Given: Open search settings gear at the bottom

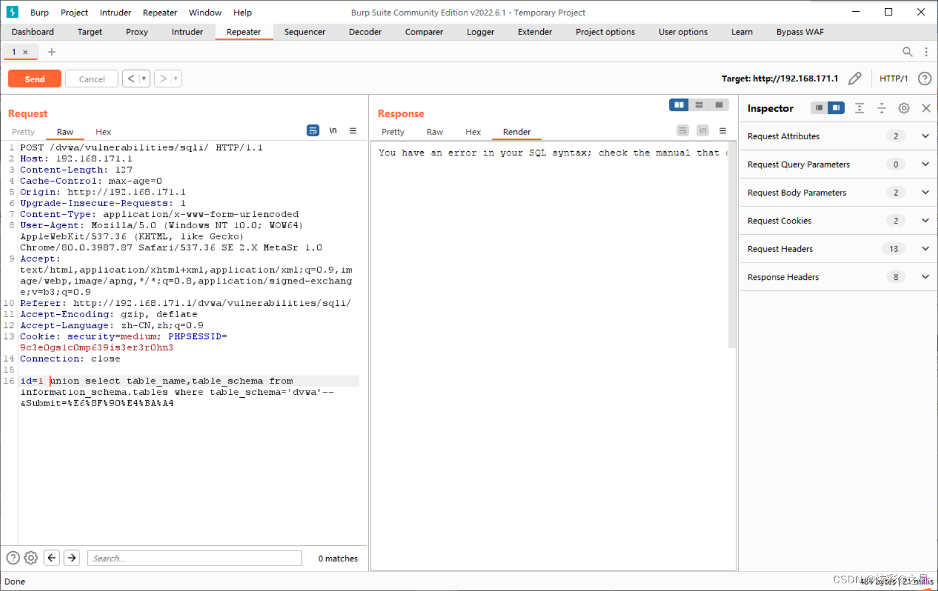Looking at the screenshot, I should (x=31, y=558).
